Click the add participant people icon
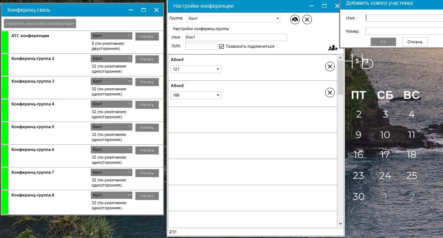Viewport: 443px width, 238px height. 333,48
